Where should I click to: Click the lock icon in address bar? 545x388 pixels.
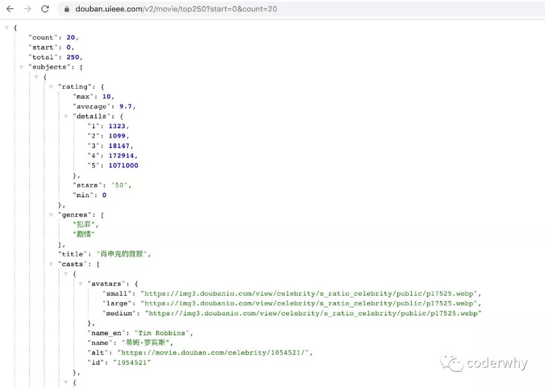(x=67, y=10)
